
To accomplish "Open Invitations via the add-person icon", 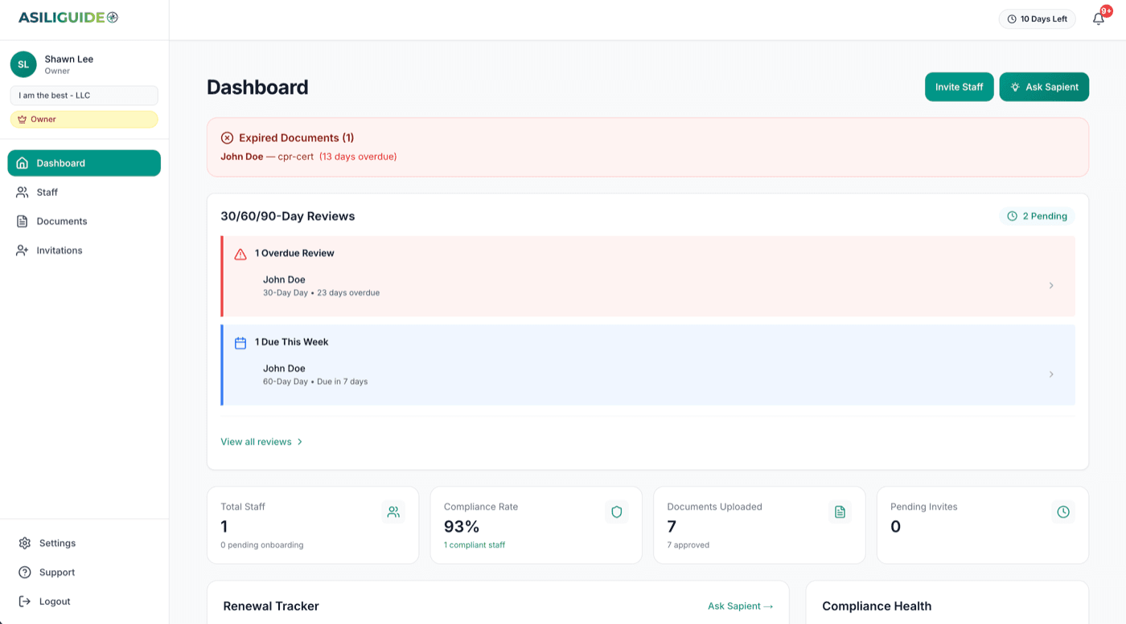I will pos(22,250).
